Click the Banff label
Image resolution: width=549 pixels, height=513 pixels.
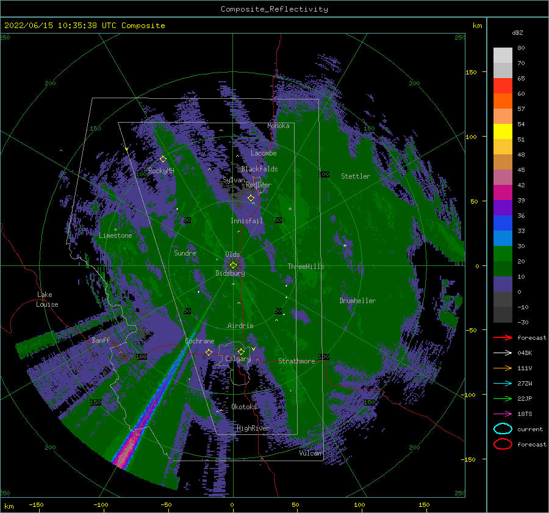[x=101, y=340]
